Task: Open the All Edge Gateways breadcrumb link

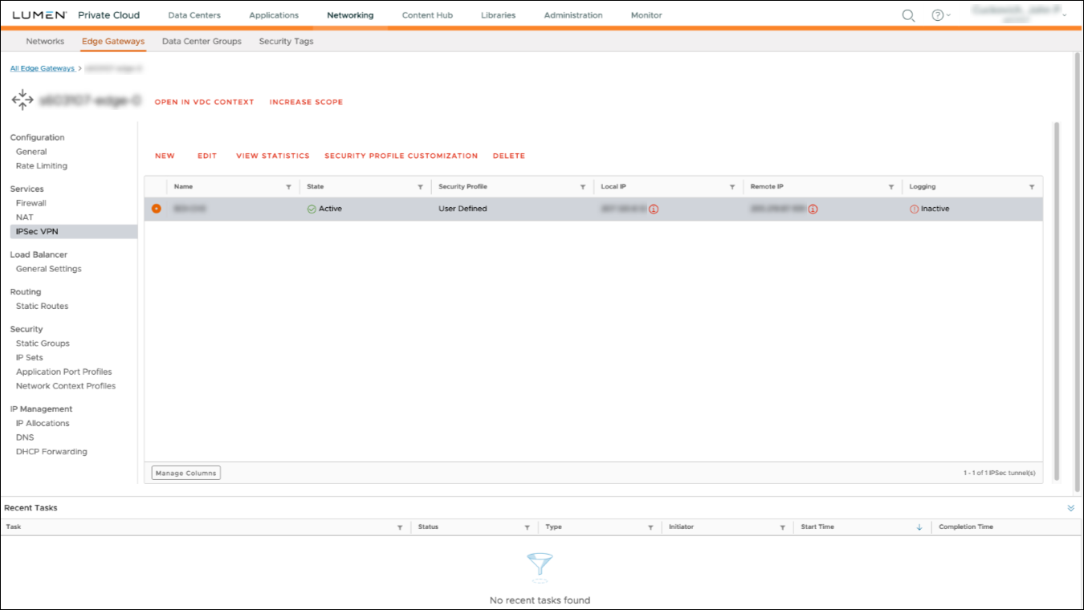Action: (42, 68)
